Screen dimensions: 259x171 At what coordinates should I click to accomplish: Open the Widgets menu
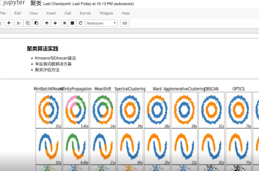[106, 13]
